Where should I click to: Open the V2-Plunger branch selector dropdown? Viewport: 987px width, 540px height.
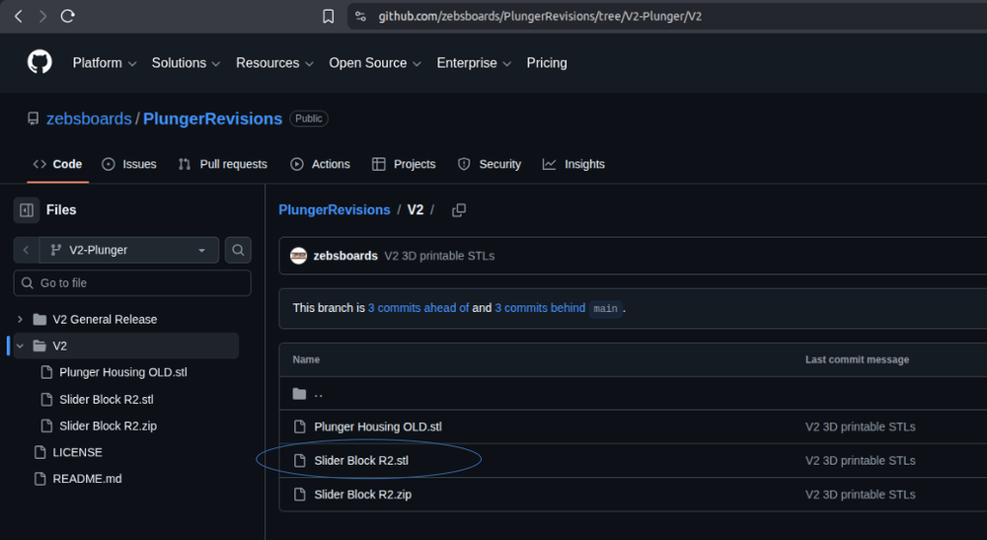click(x=128, y=250)
